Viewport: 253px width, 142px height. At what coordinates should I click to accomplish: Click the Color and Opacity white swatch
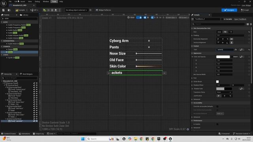pos(223,57)
